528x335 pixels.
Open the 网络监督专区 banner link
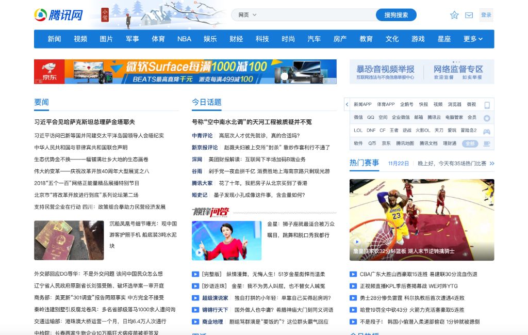point(458,72)
